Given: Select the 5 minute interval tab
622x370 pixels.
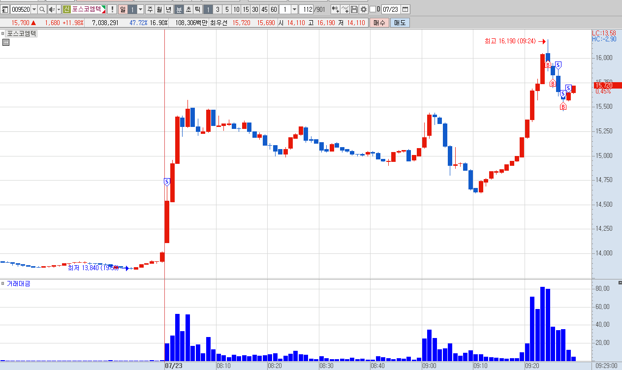Looking at the screenshot, I should (227, 9).
